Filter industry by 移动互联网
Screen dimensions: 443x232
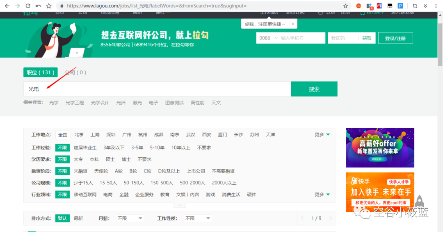[x=85, y=195]
